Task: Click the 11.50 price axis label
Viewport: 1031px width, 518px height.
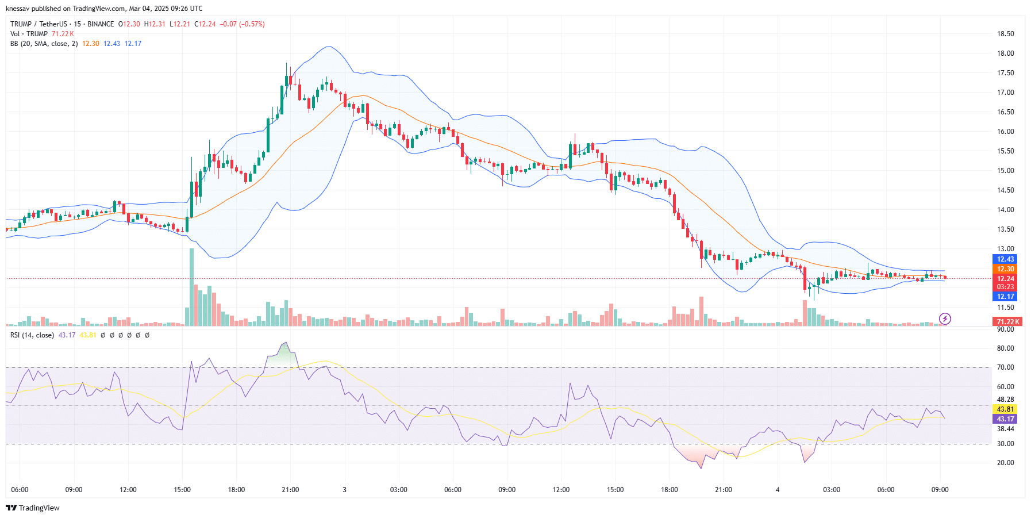Action: click(x=1005, y=308)
